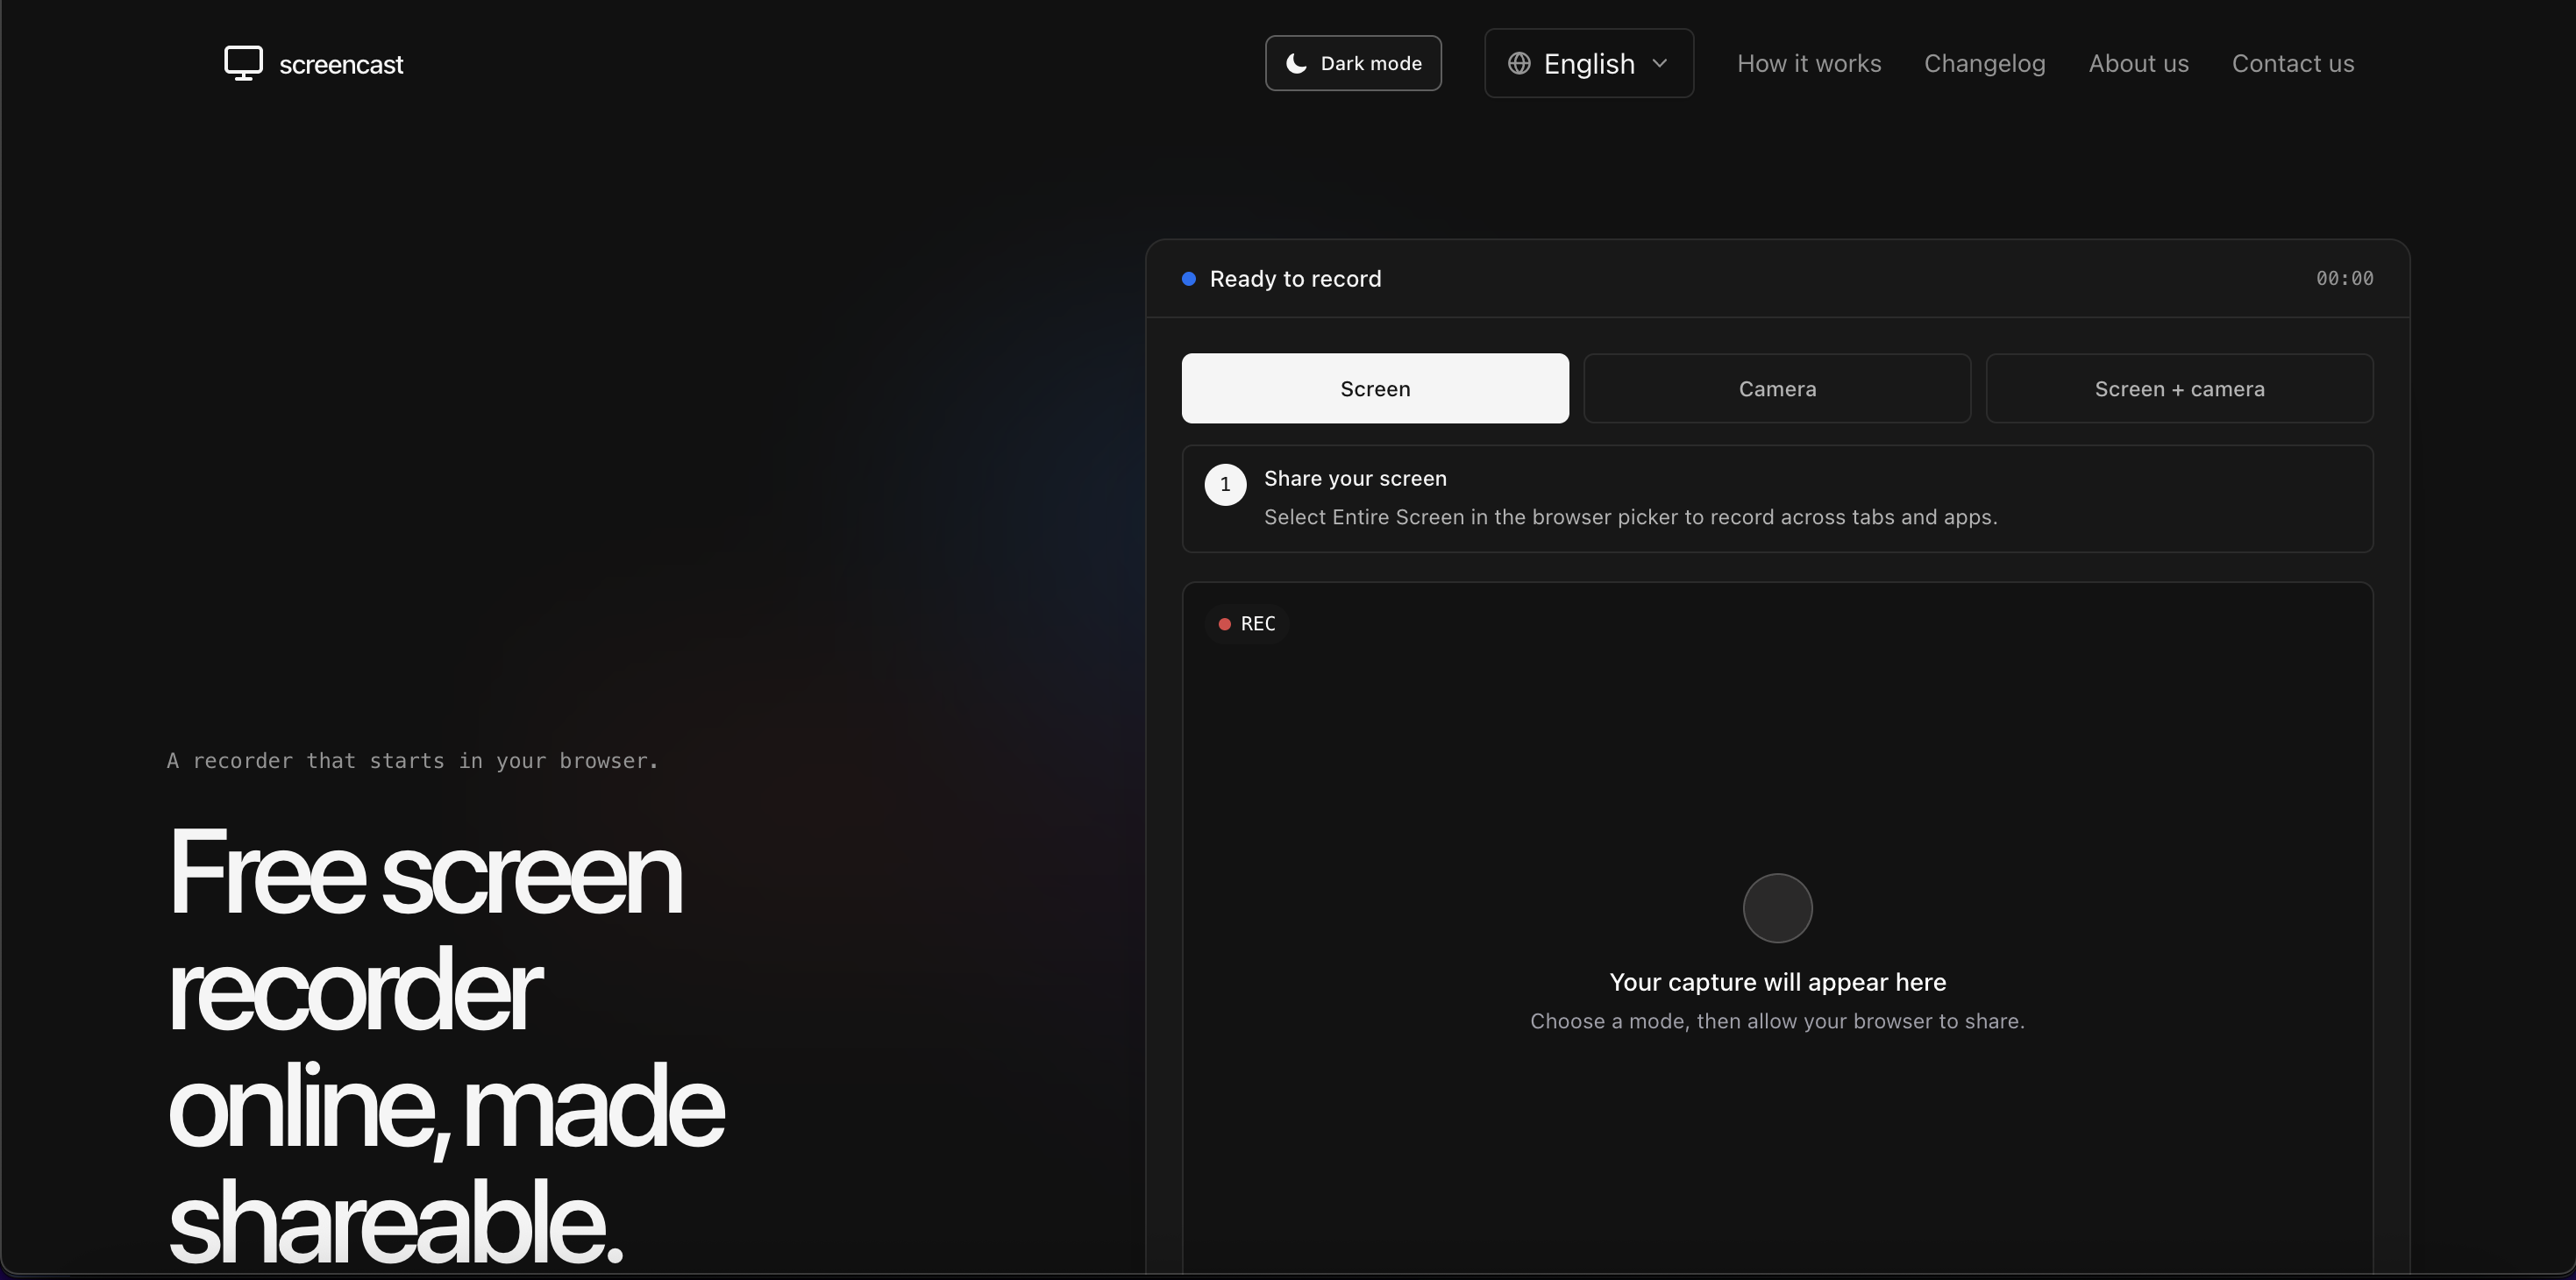Screen dimensions: 2576x1280
Task: Click the moon icon in Dark mode button
Action: click(x=1296, y=63)
